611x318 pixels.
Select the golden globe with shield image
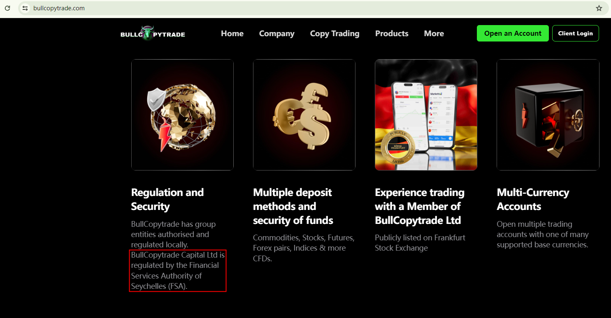click(182, 115)
